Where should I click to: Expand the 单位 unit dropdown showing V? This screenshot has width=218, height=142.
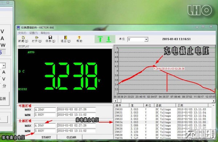click(x=146, y=39)
